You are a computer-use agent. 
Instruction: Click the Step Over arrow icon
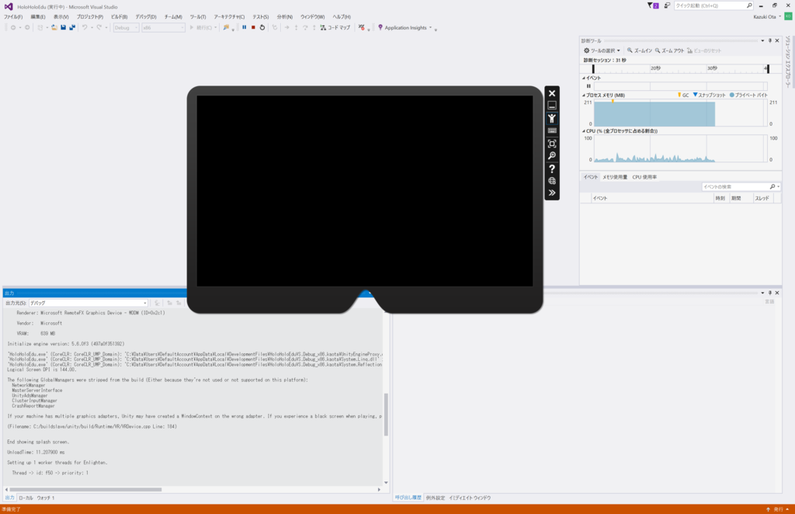(305, 27)
